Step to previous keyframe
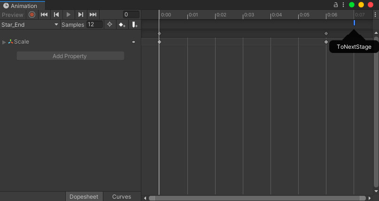The height and width of the screenshot is (201, 379). 56,15
